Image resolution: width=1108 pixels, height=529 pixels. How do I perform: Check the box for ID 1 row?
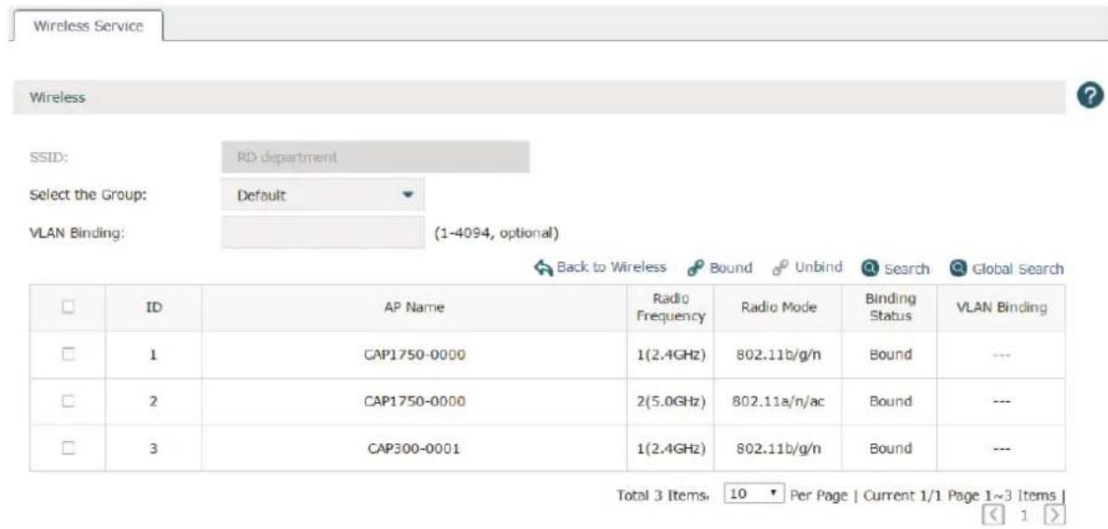pyautogui.click(x=68, y=355)
